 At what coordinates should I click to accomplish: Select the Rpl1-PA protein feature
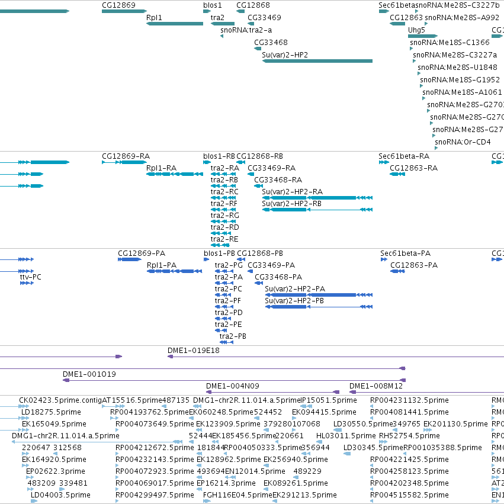(175, 271)
